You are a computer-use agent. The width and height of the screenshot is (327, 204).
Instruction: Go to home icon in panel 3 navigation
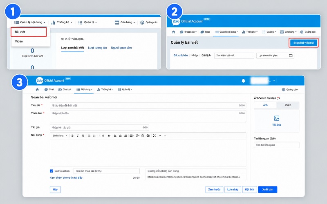(x=37, y=89)
